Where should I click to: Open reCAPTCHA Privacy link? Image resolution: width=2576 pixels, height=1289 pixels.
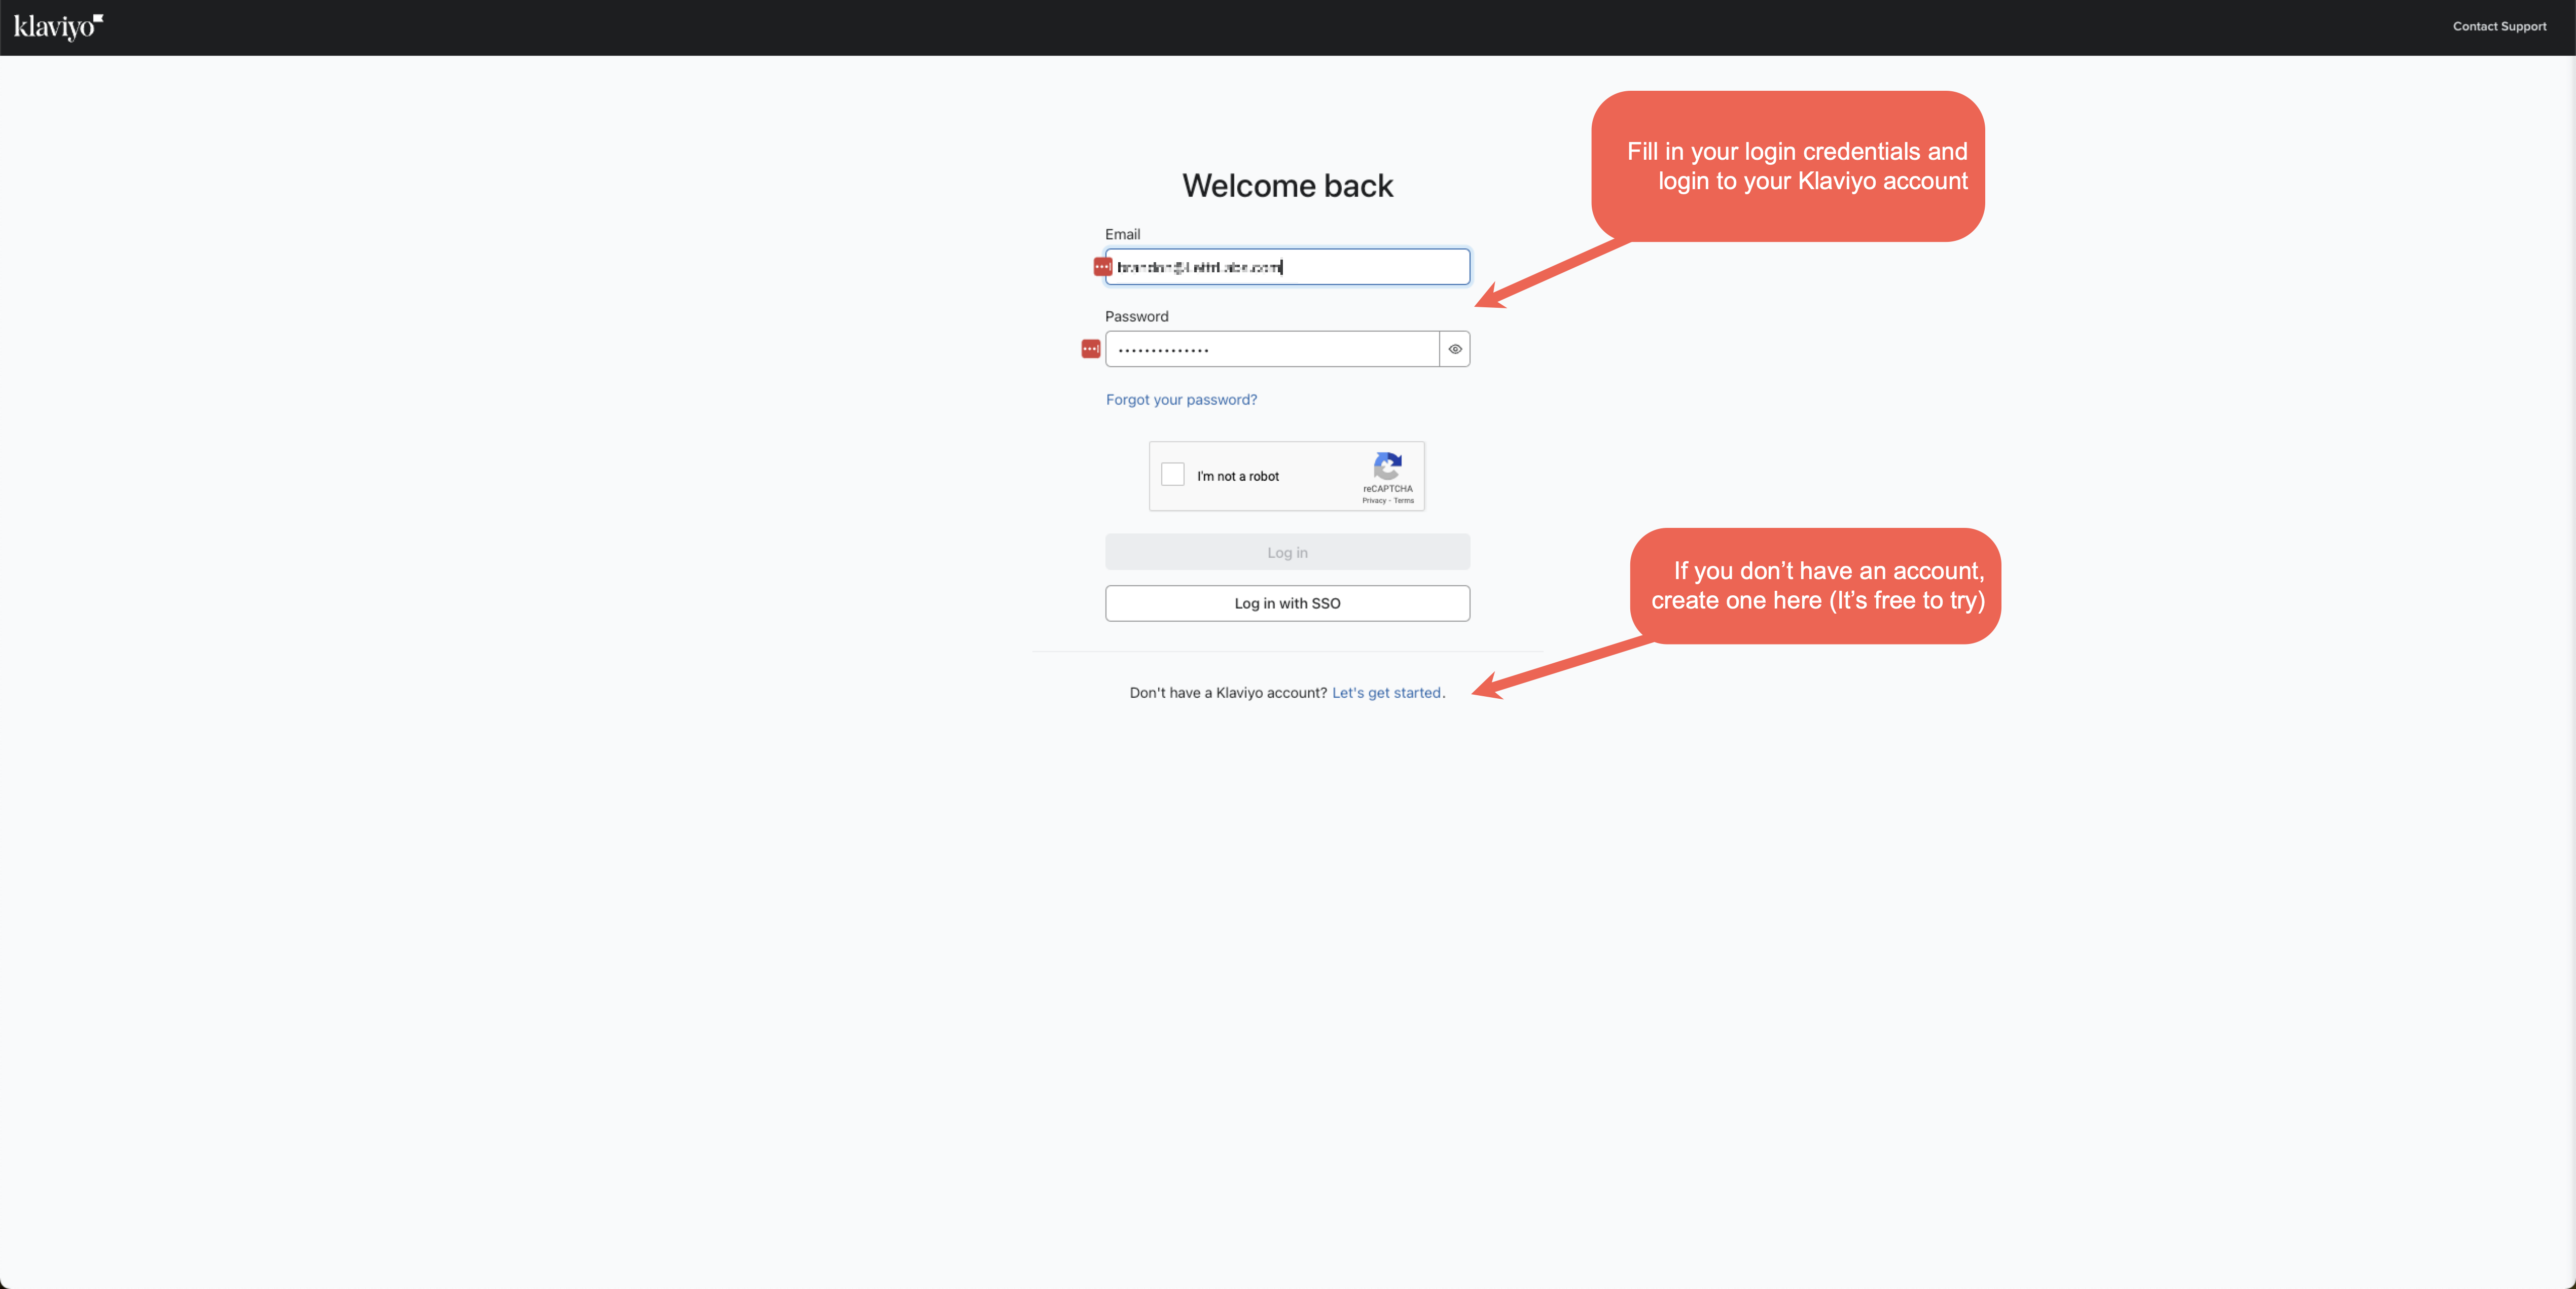[x=1374, y=501]
